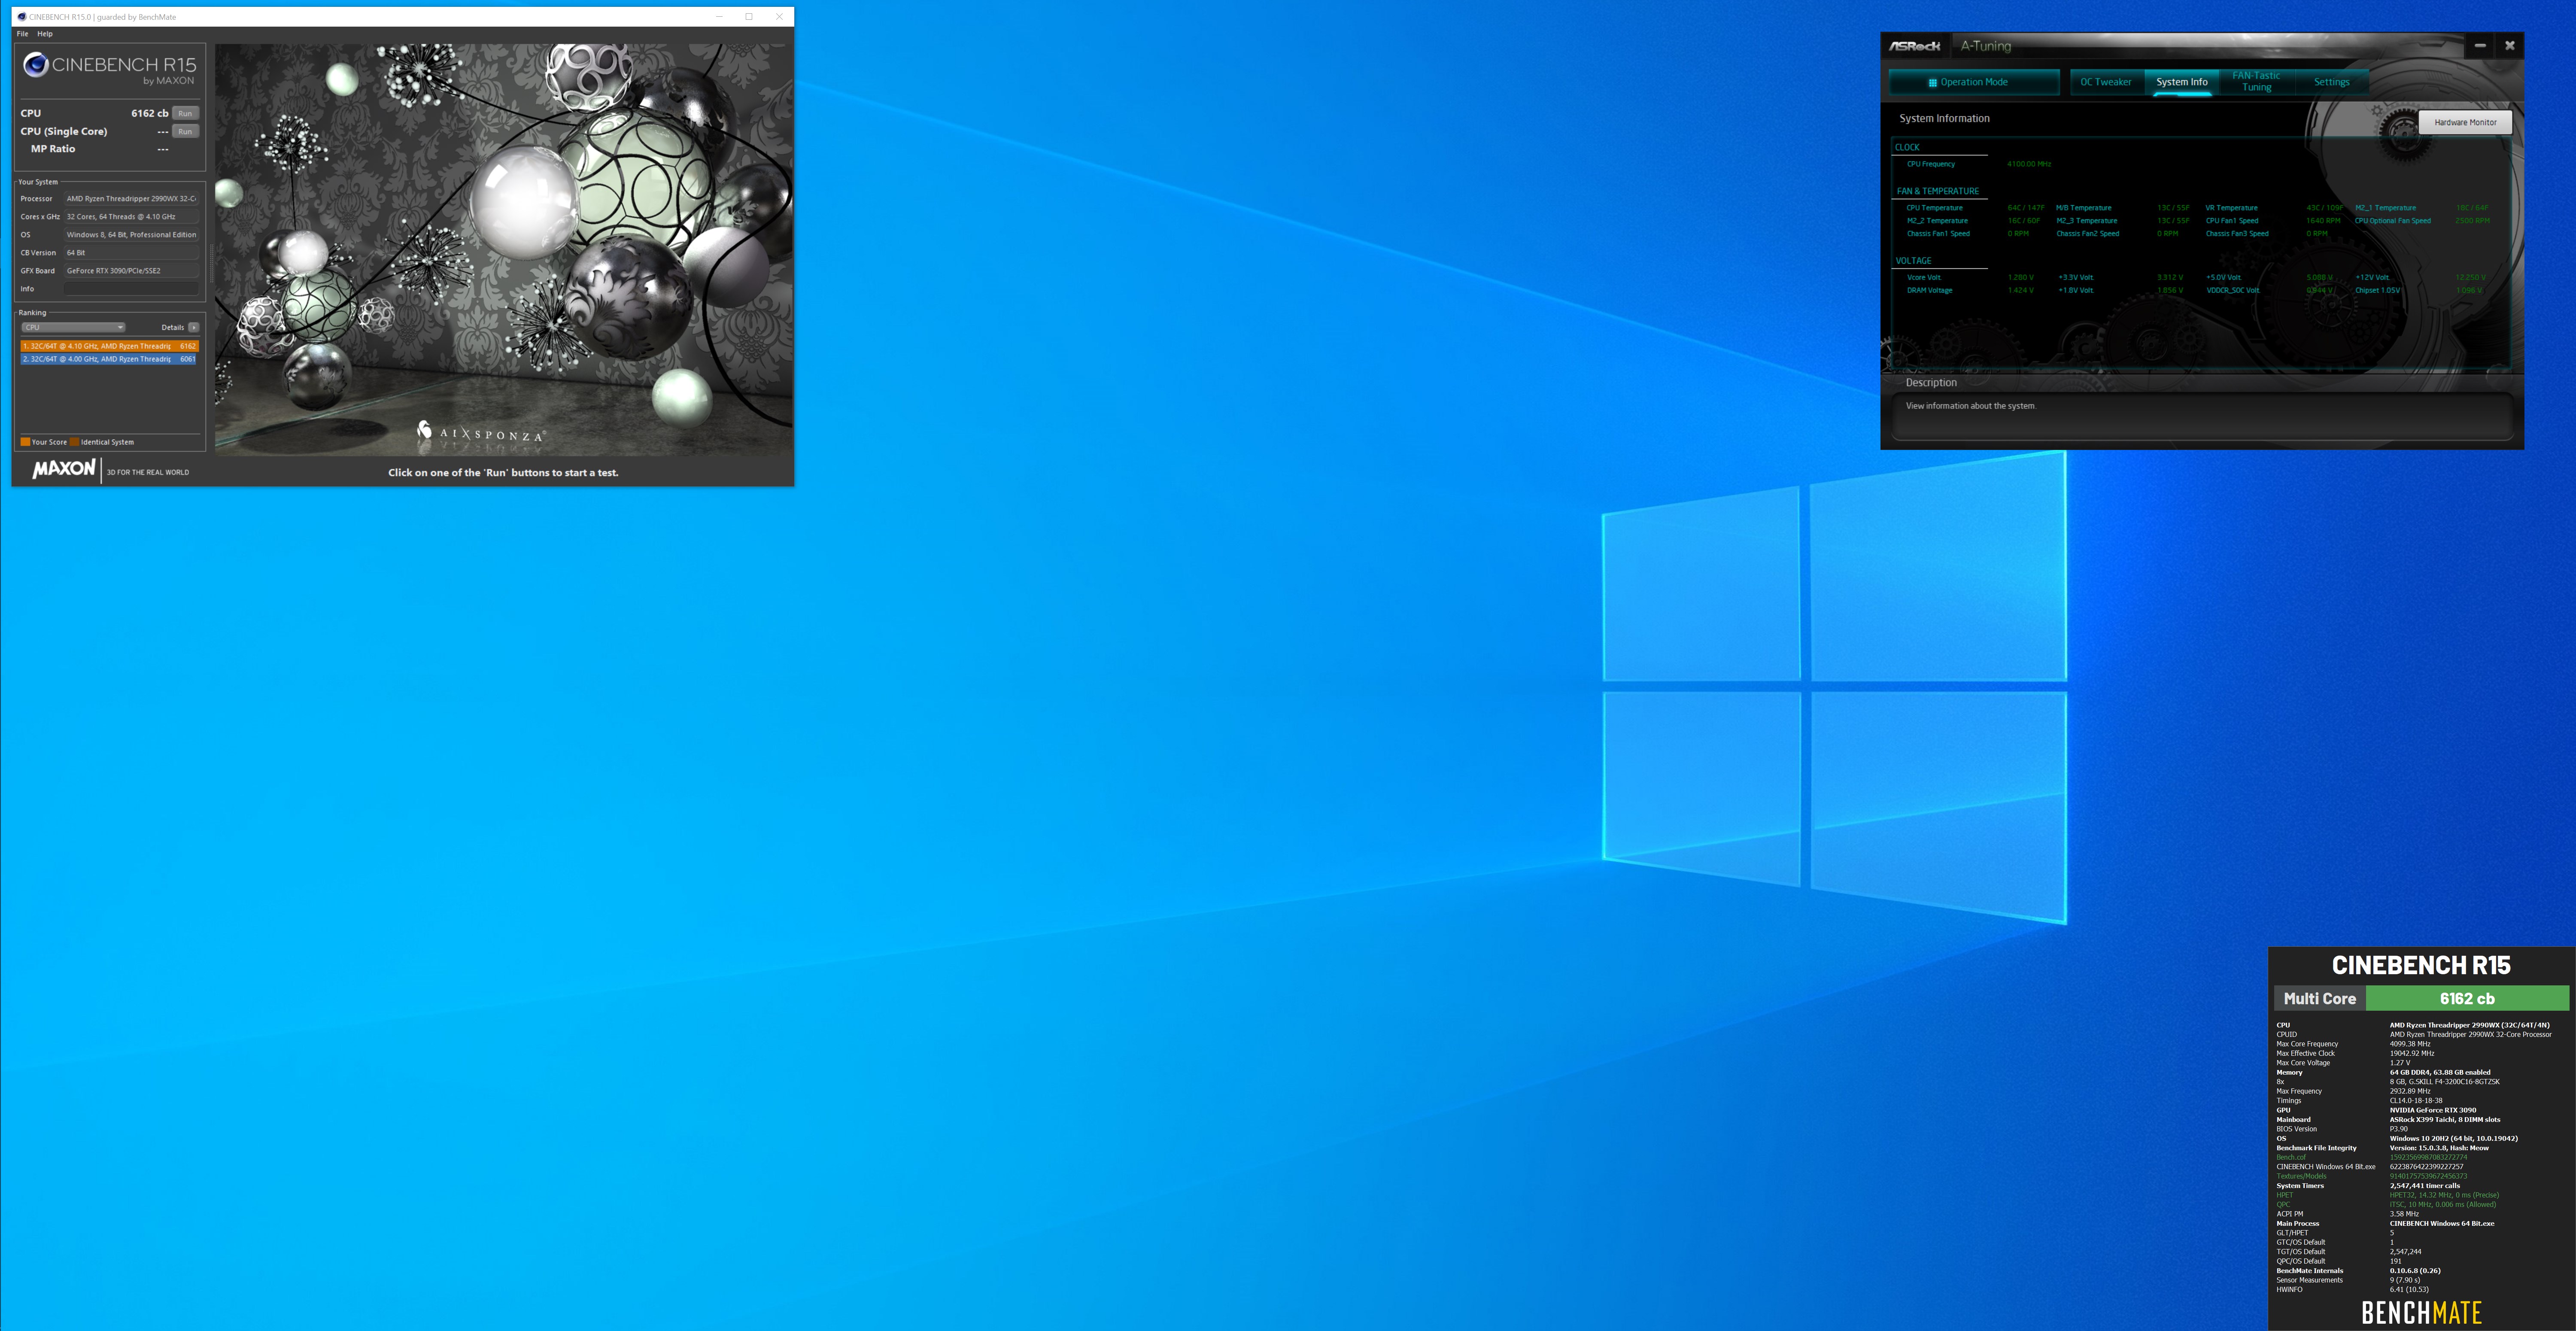Click the CPU Frequency 4100.00 MHz value
Viewport: 2576px width, 1331px height.
click(2028, 164)
